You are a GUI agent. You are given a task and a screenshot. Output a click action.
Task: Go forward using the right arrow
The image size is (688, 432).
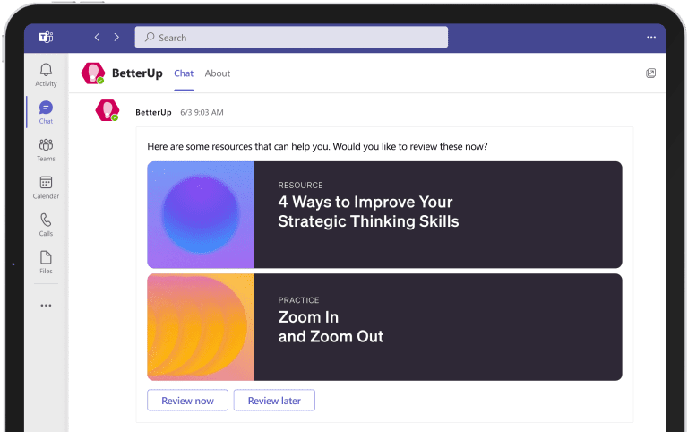[116, 38]
